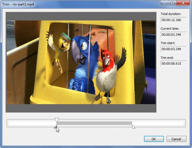
Task: Click the playhead position marker above the timeline
Action: point(57,120)
